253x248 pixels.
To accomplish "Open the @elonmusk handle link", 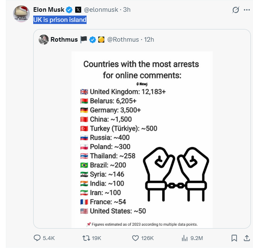I will (x=103, y=9).
